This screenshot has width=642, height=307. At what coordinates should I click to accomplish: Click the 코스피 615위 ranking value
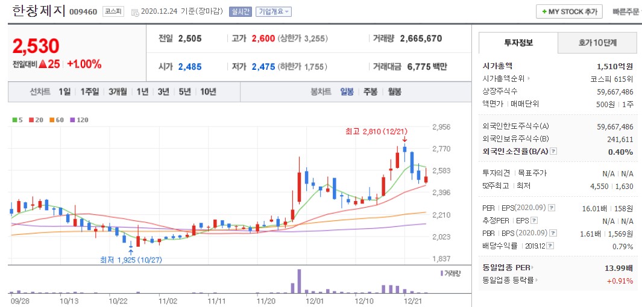pyautogui.click(x=612, y=79)
